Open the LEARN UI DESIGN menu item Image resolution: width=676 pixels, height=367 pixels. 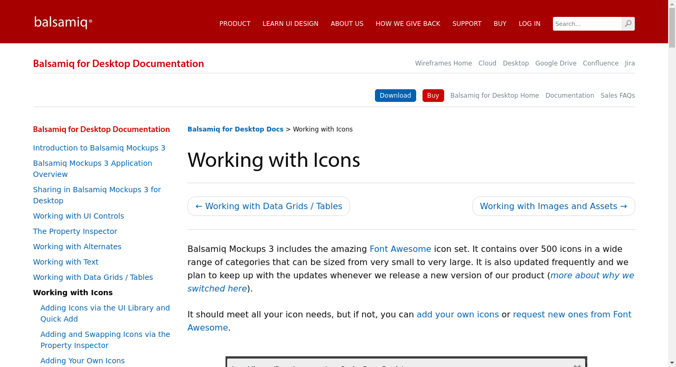coord(290,23)
